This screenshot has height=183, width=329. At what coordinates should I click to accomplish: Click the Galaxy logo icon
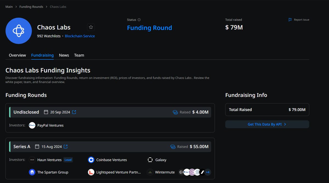(150, 160)
